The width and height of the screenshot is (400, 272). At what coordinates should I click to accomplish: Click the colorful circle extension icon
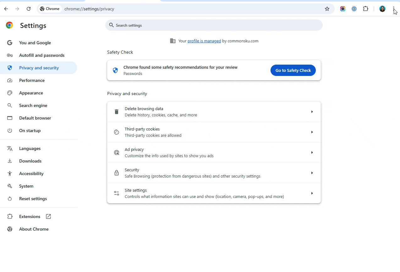coord(343,9)
